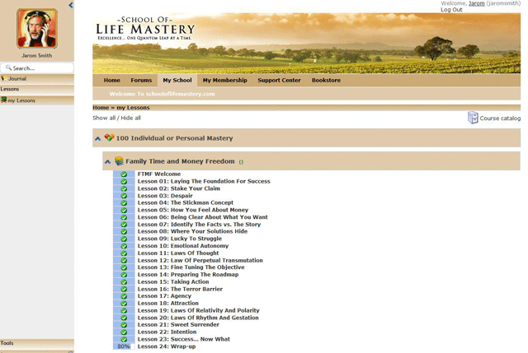This screenshot has width=528, height=353.
Task: Click completed checkmark beside Lesson 05
Action: tap(124, 210)
